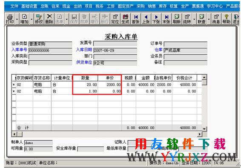This screenshot has width=241, height=168.
Task: Click the 增行 (Add row) toolbar icon
Action: (x=95, y=19)
